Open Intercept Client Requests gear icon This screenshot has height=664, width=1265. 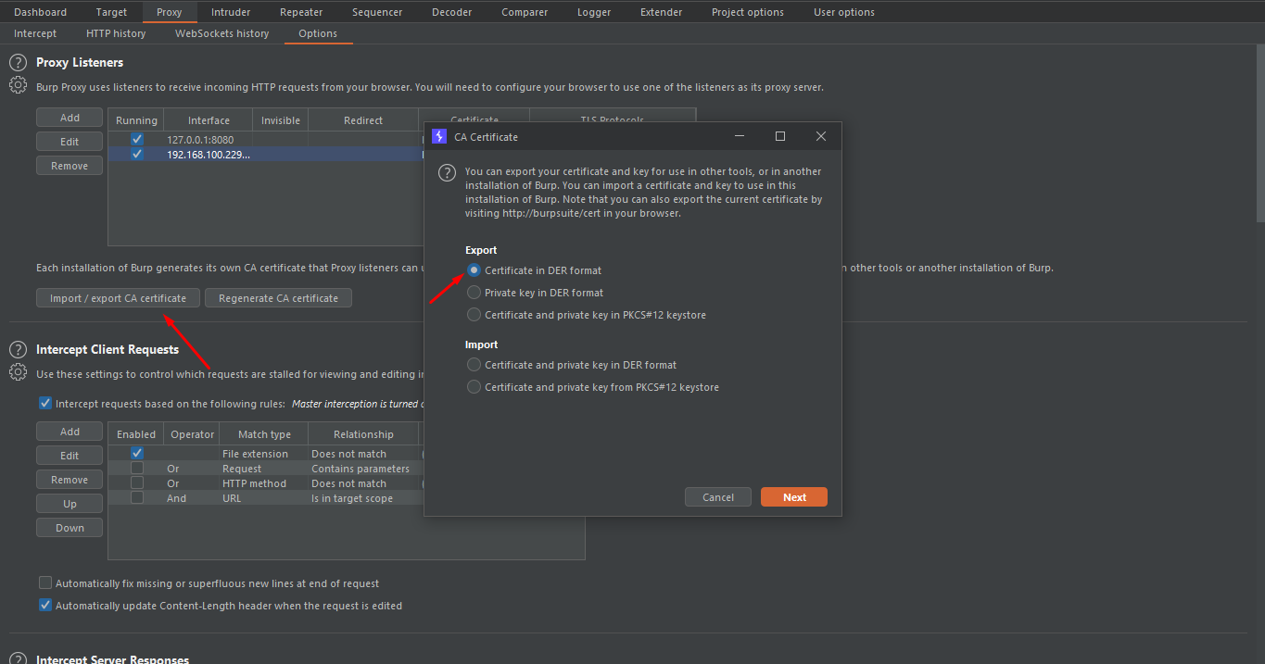click(x=18, y=372)
